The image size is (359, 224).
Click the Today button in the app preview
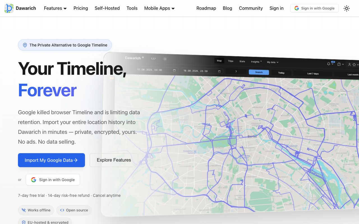coord(281,73)
